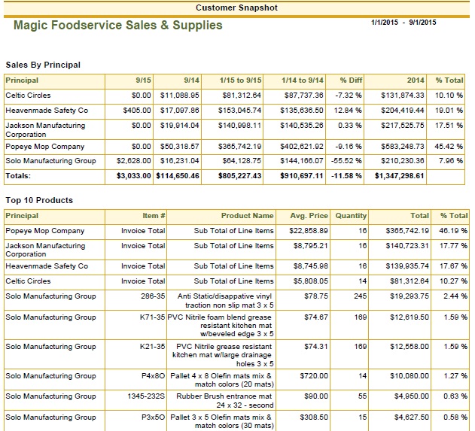
Task: Click the 'Product Name' column header
Action: tap(247, 215)
